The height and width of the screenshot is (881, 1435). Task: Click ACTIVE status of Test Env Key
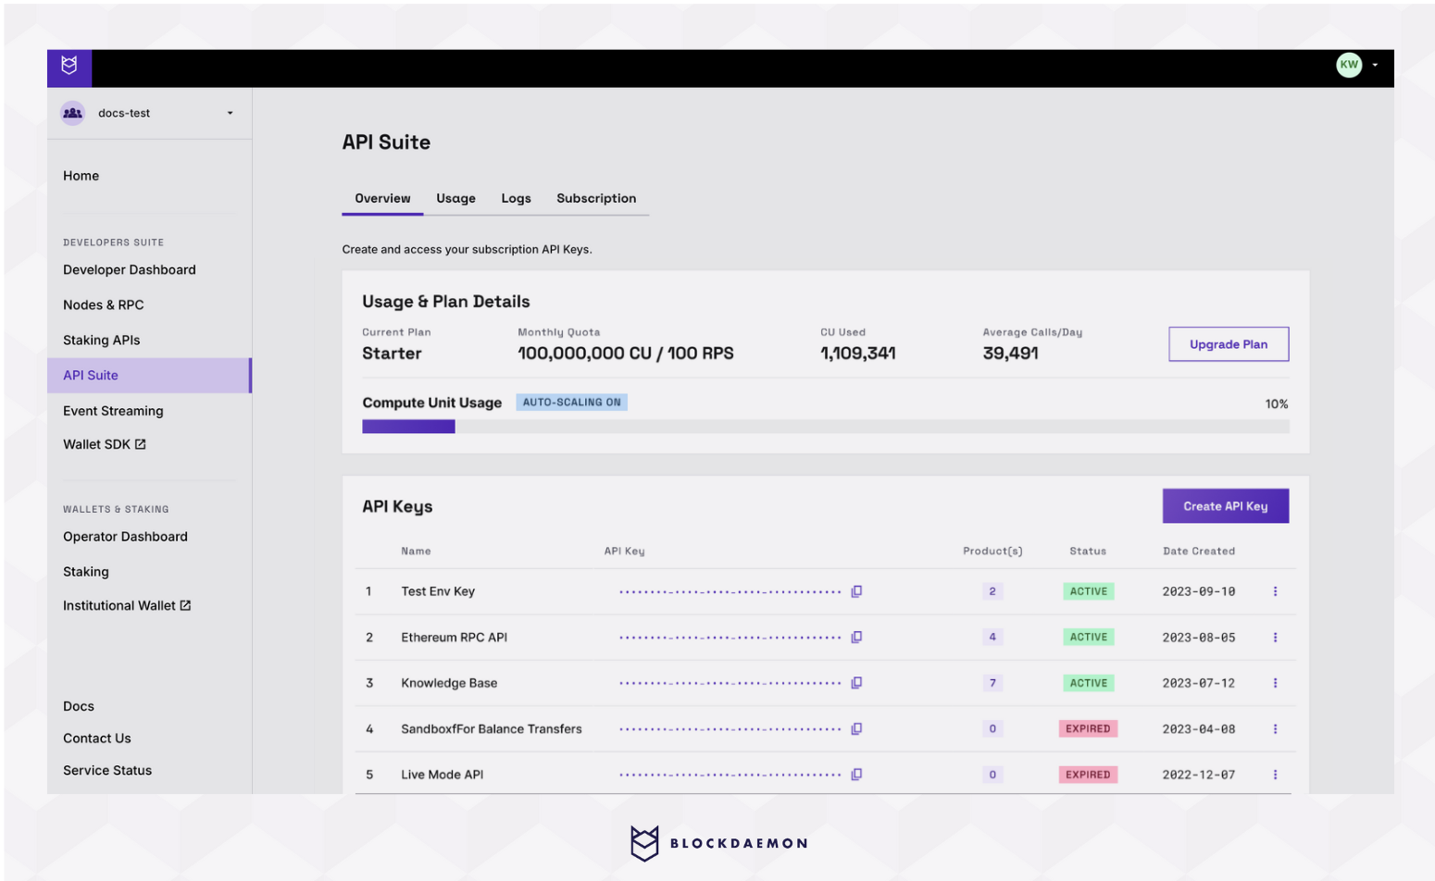pos(1089,591)
